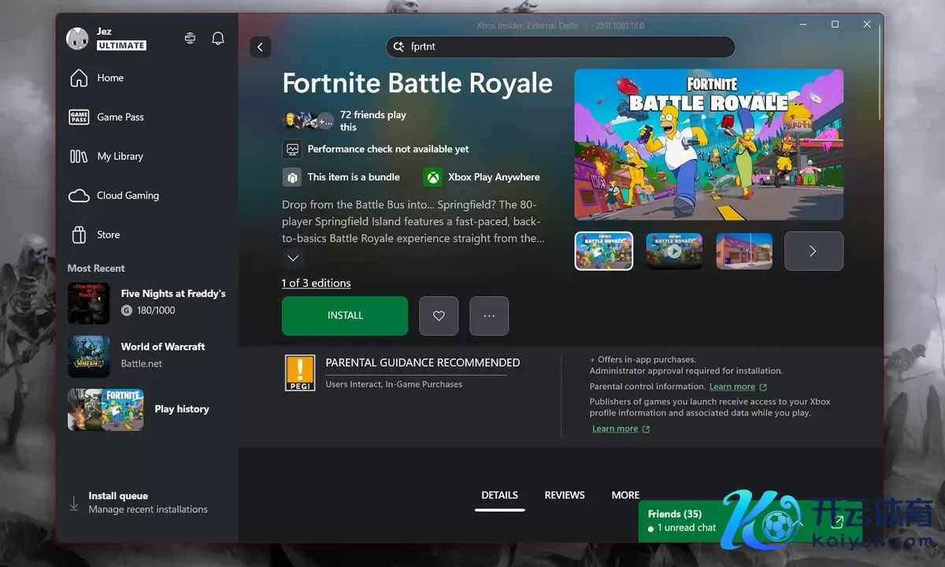Open the Store from the sidebar
945x567 pixels.
[x=108, y=235]
